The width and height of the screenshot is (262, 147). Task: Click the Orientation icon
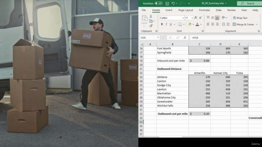[x=224, y=18]
